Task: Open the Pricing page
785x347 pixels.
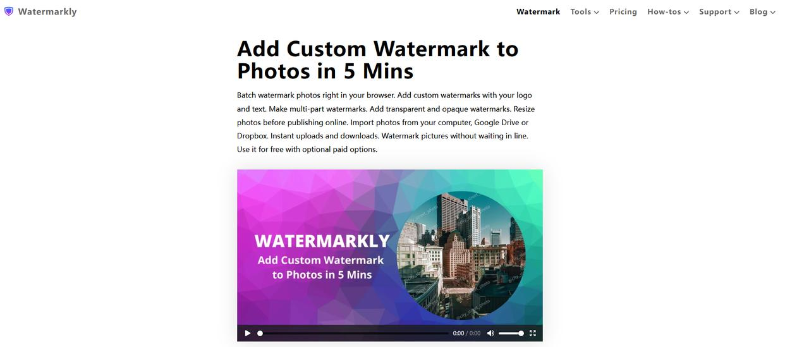Action: [623, 11]
